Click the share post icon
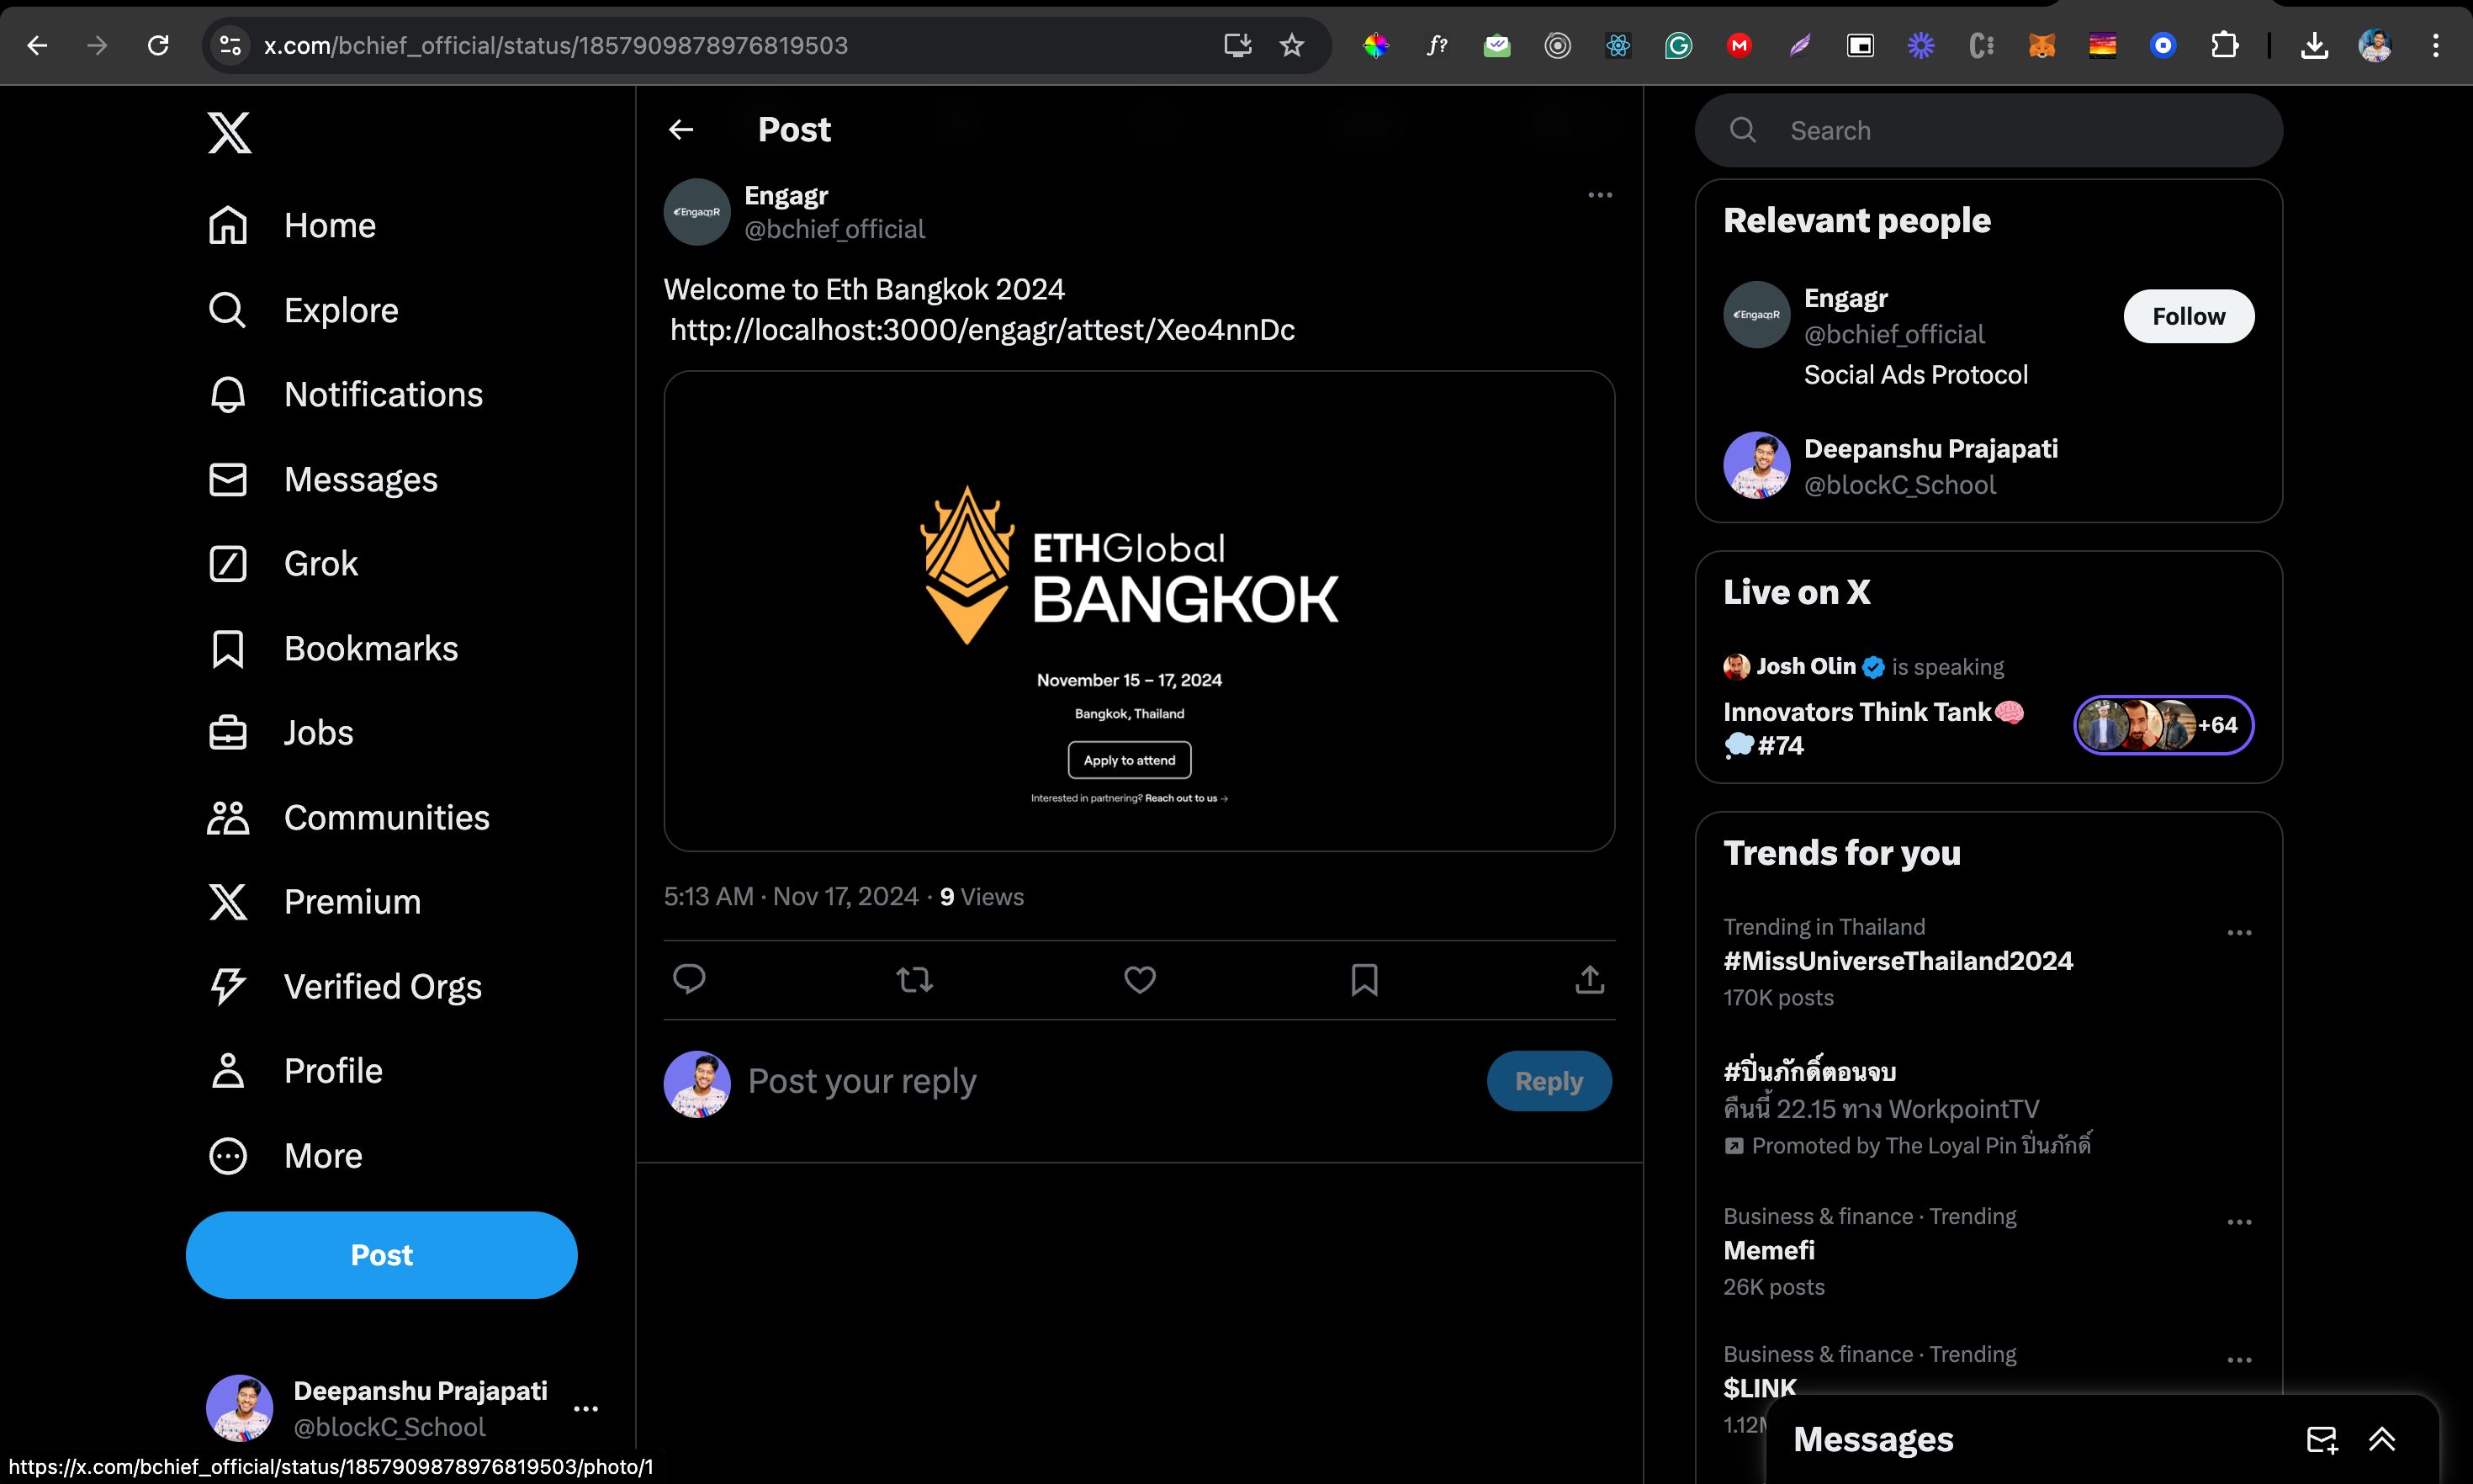This screenshot has height=1484, width=2473. tap(1589, 979)
